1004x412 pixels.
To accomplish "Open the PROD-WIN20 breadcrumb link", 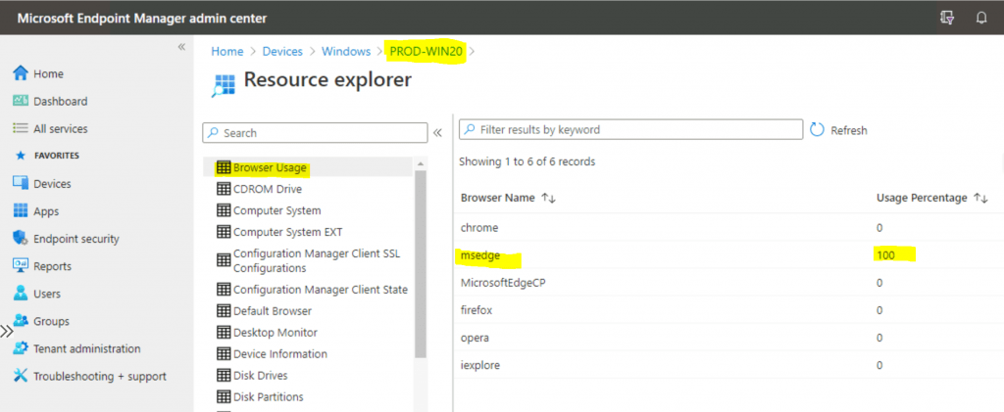I will [x=426, y=51].
